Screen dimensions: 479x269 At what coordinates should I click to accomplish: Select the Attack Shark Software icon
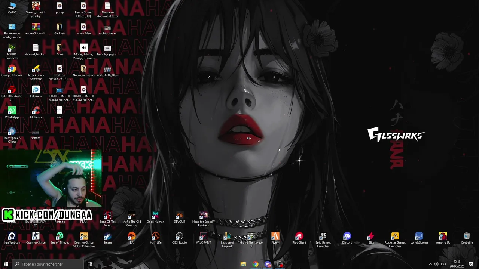(36, 72)
